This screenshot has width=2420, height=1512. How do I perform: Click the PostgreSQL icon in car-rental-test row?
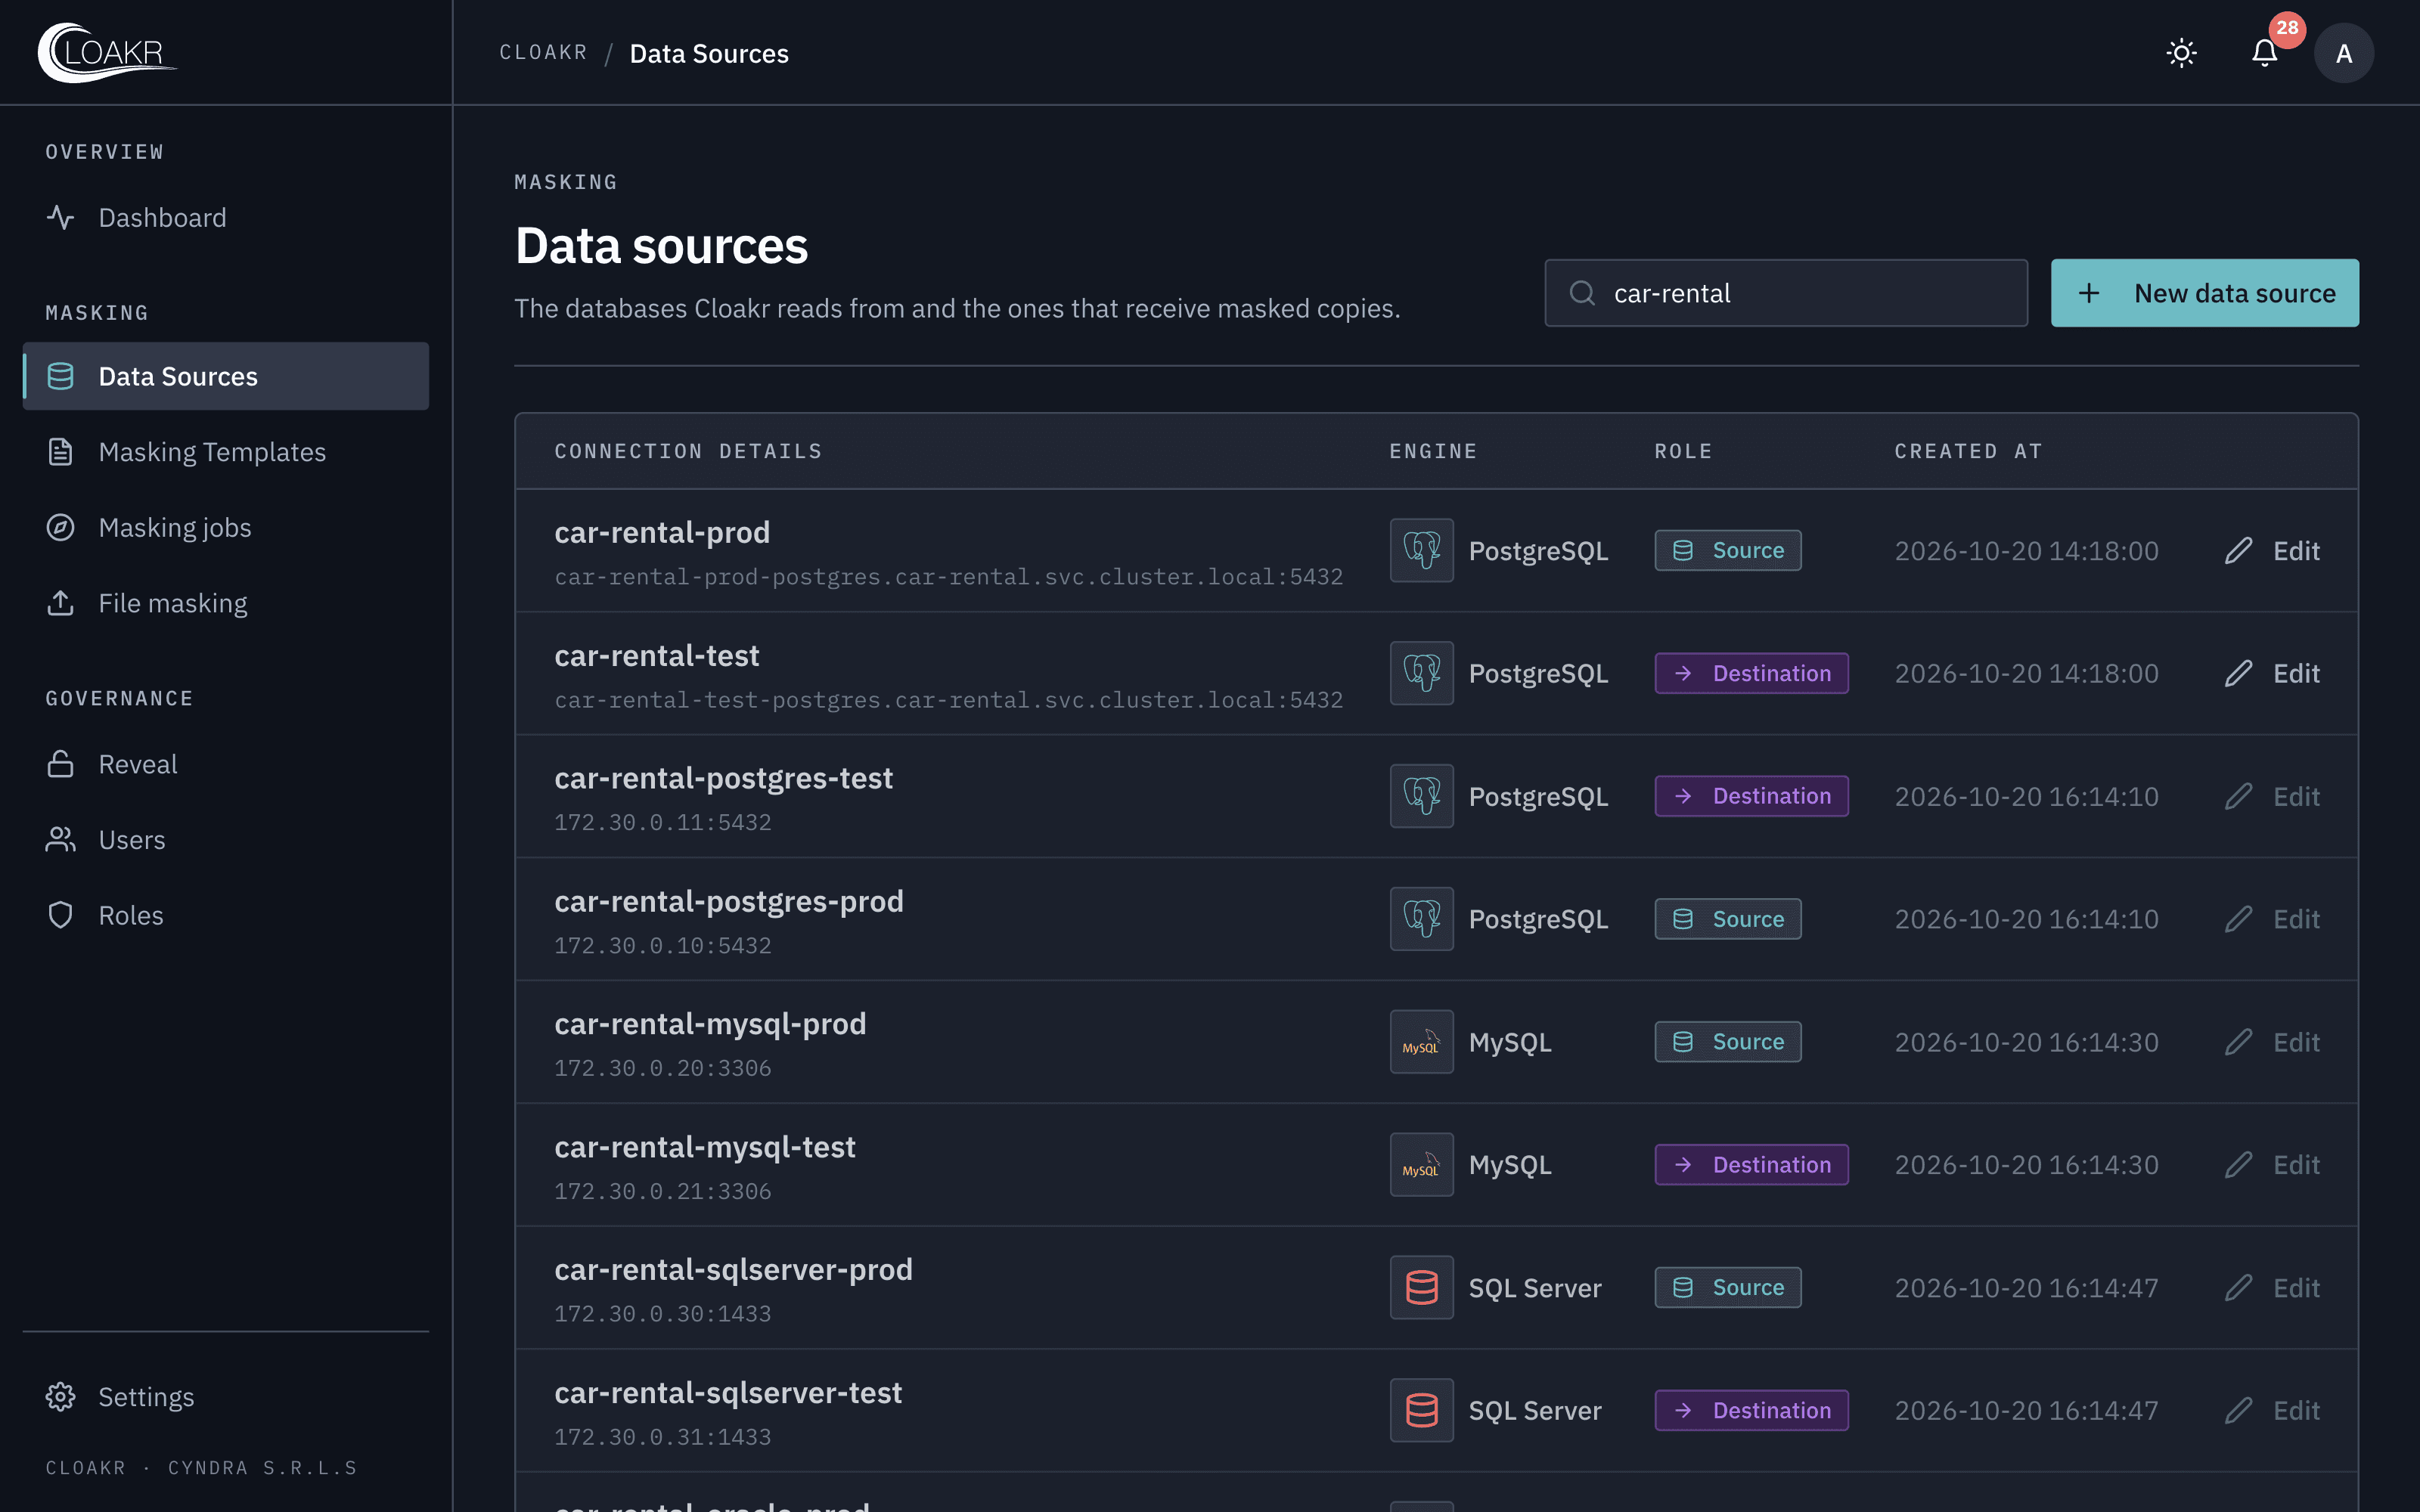(1421, 673)
